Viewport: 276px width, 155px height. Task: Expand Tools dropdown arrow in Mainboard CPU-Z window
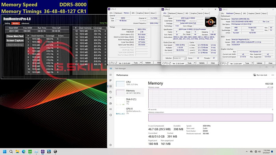click(252, 63)
